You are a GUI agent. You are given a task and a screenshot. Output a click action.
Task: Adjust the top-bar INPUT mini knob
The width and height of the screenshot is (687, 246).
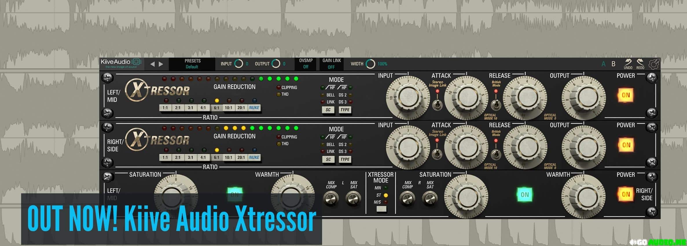pos(239,64)
